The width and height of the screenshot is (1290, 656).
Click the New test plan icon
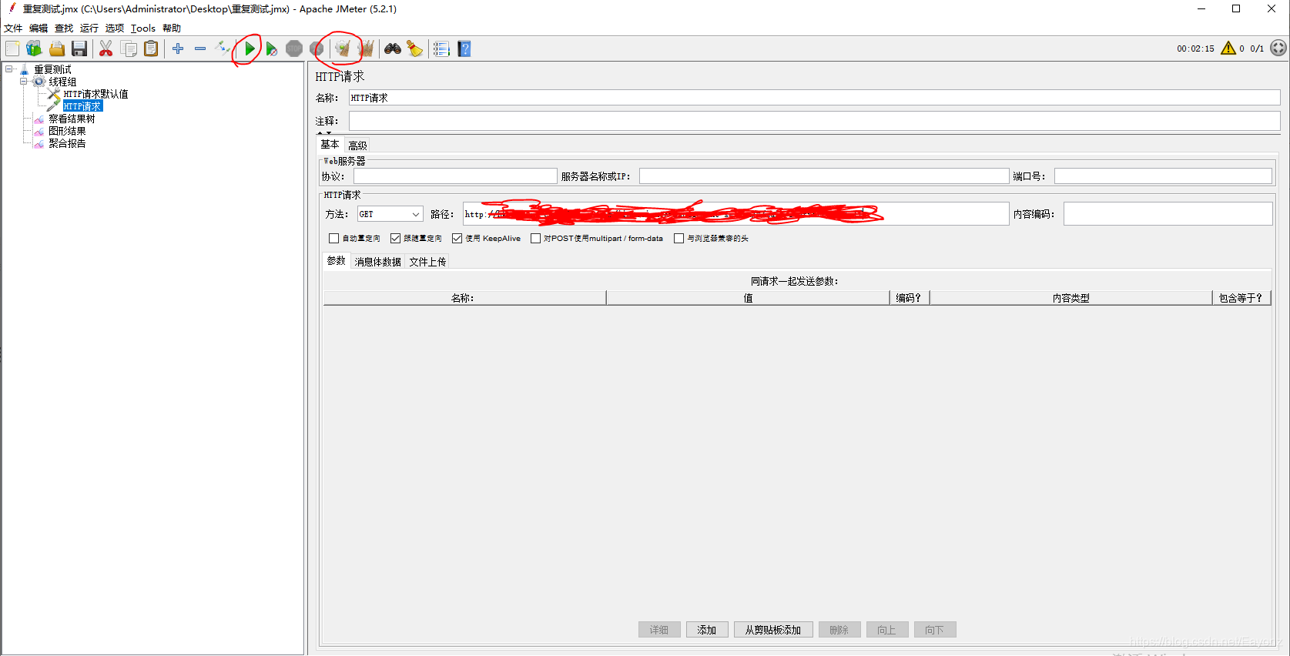(x=12, y=49)
